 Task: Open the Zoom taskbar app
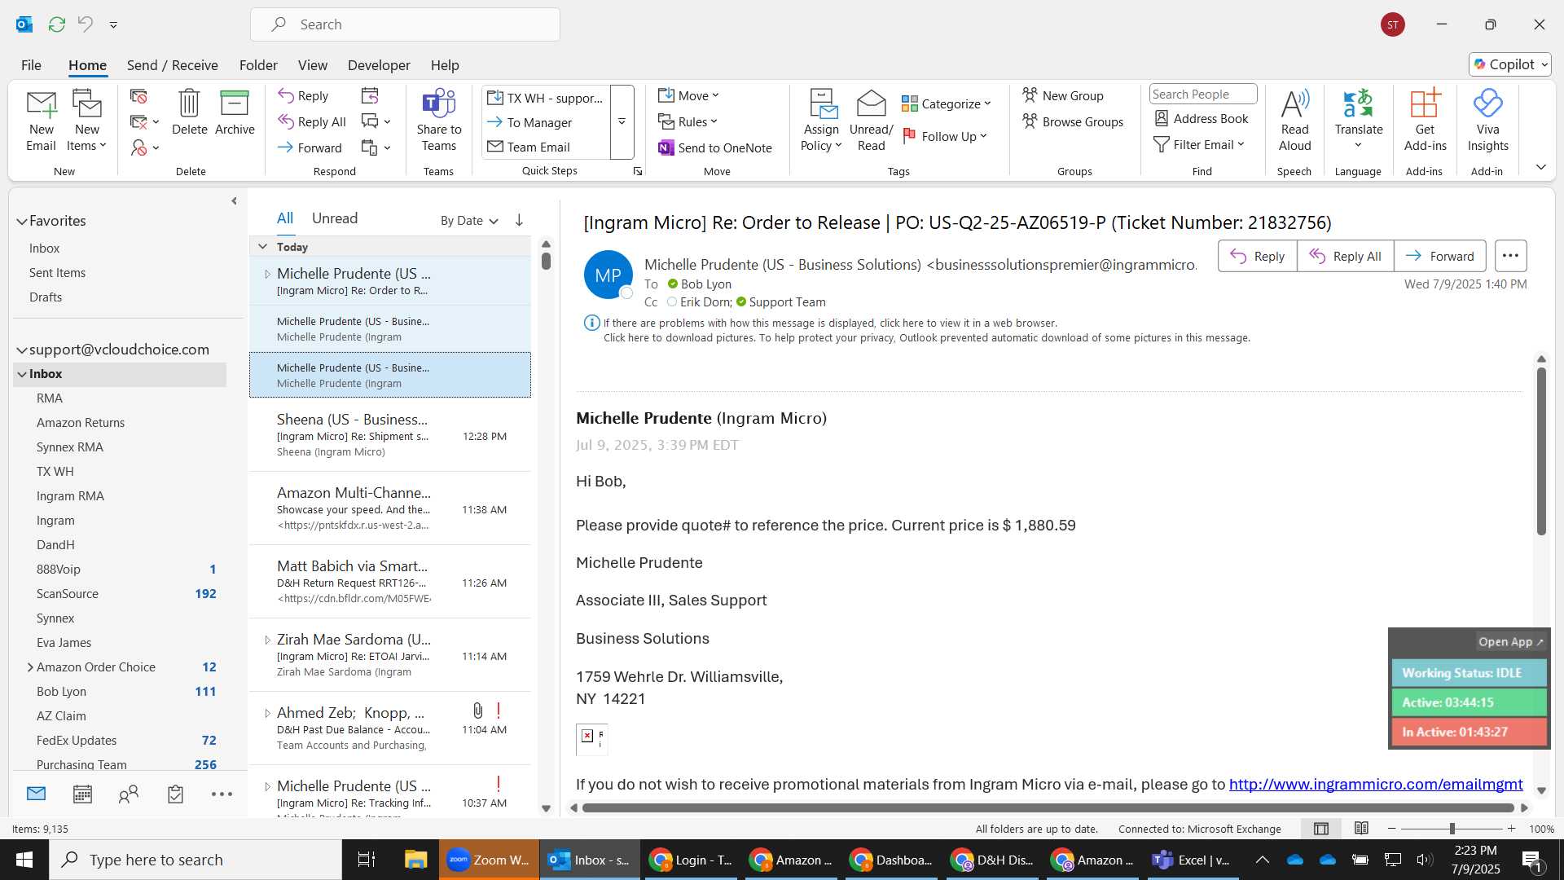coord(489,860)
